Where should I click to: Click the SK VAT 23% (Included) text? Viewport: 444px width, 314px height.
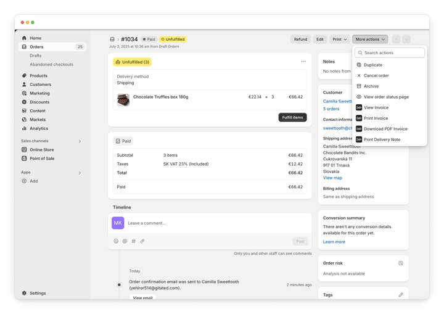pos(186,164)
